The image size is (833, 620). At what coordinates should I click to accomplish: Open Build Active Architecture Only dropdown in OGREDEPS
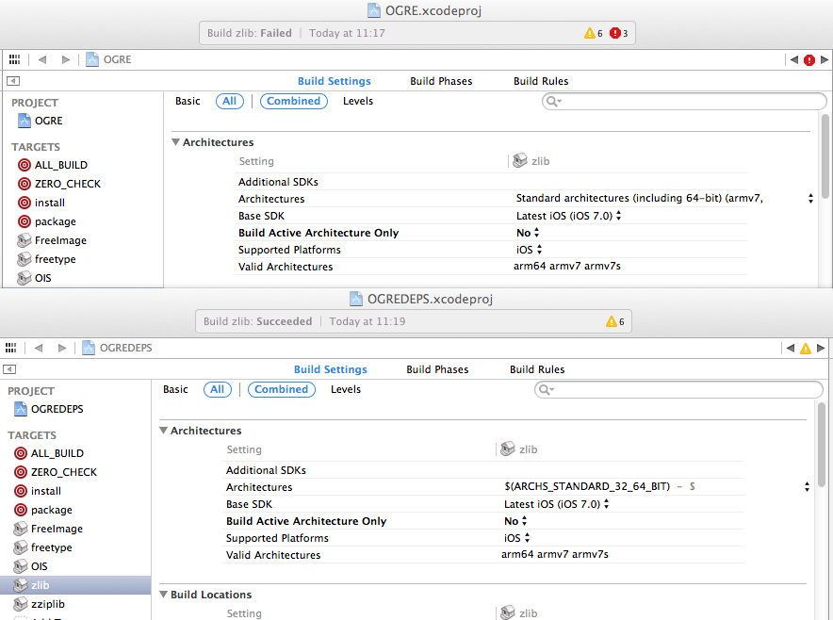coord(524,521)
